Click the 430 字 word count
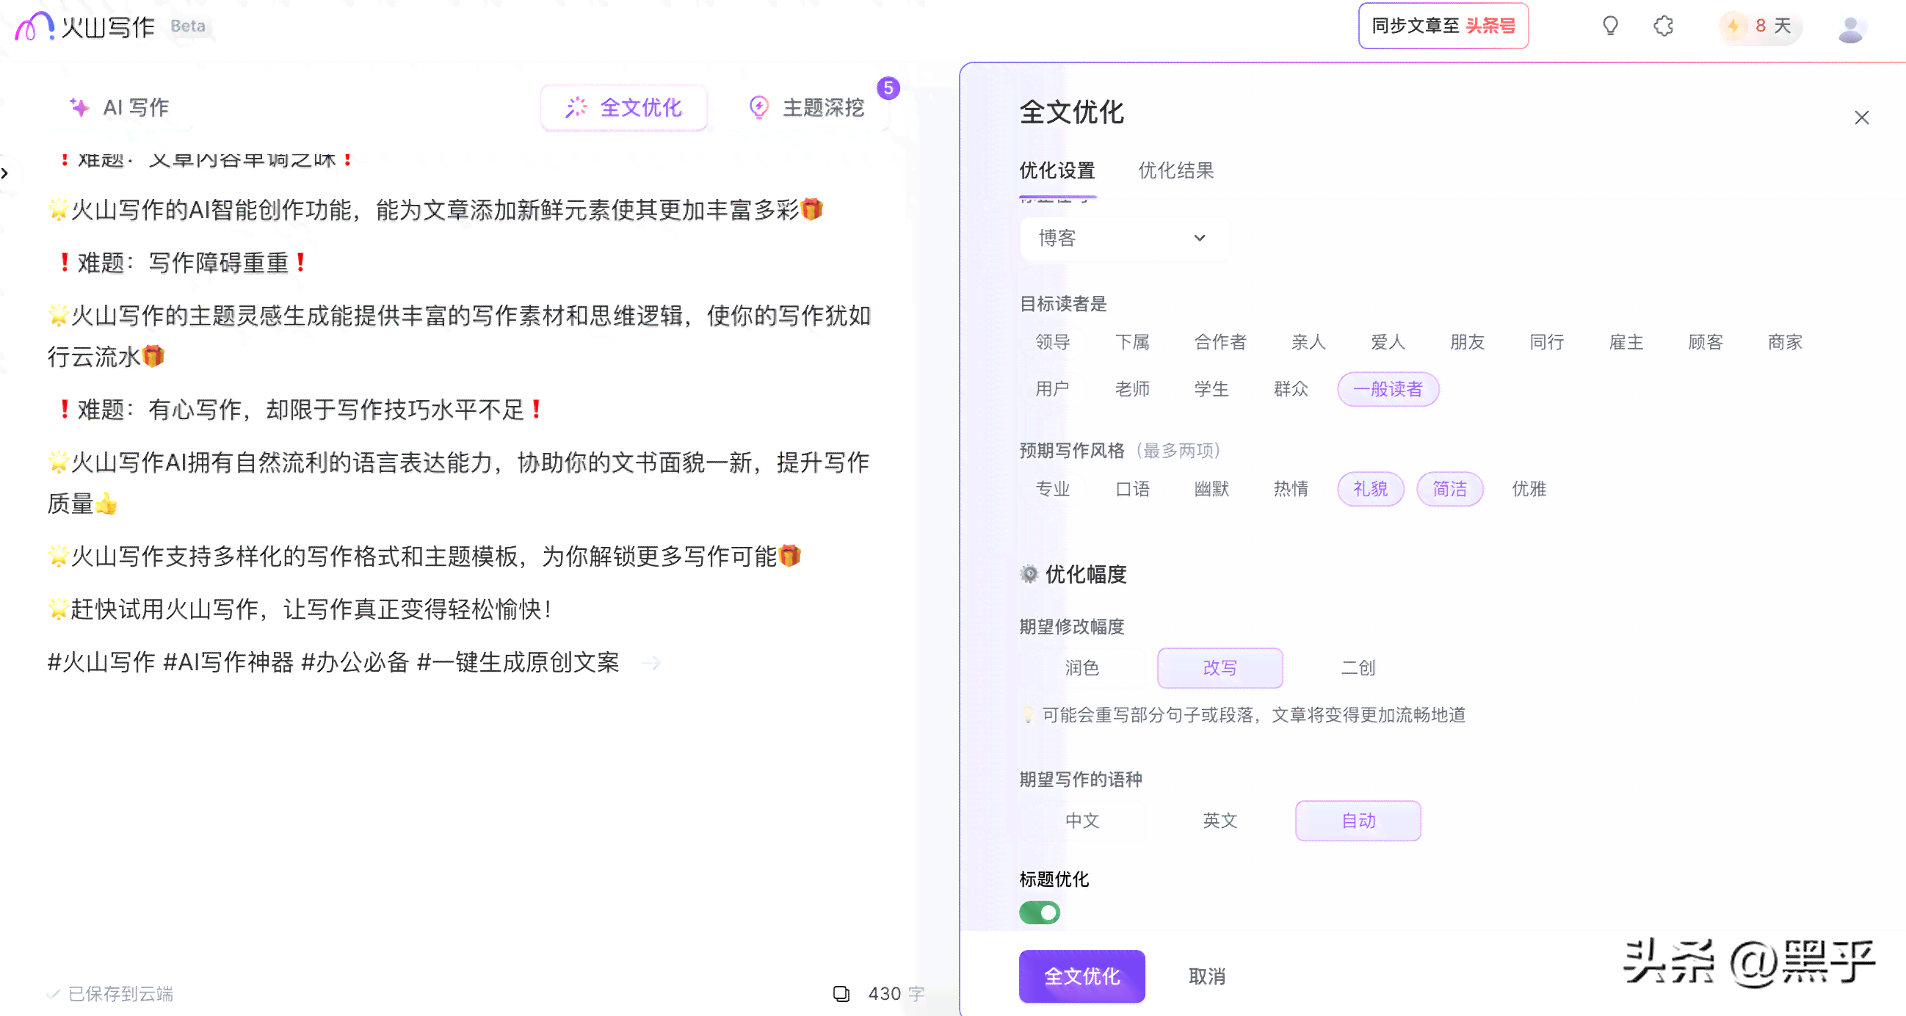The image size is (1906, 1016). [896, 994]
